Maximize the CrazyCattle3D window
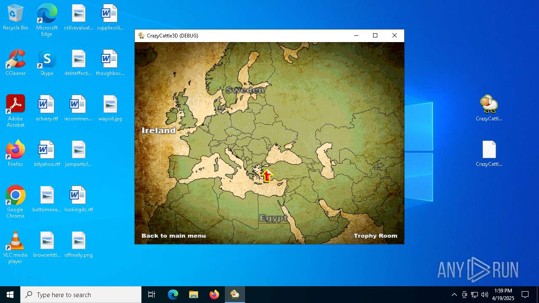Screen dimensions: 539x303 (375, 36)
